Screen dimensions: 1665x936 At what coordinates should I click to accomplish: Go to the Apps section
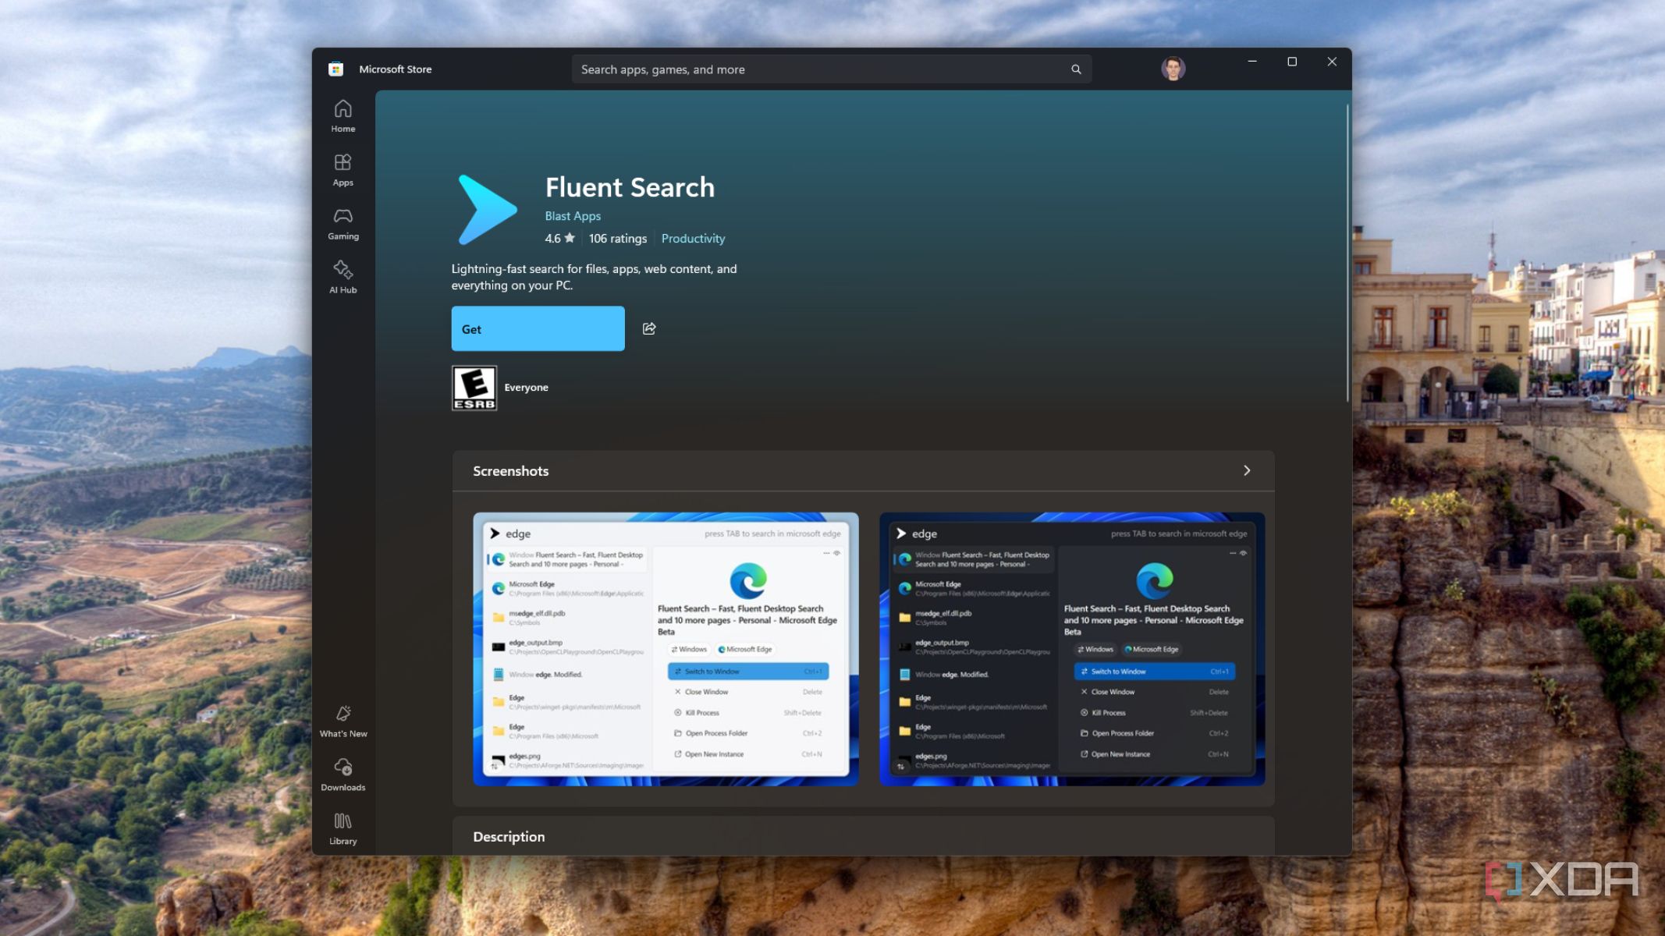[343, 170]
